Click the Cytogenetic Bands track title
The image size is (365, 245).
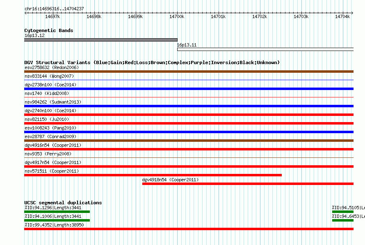49,30
